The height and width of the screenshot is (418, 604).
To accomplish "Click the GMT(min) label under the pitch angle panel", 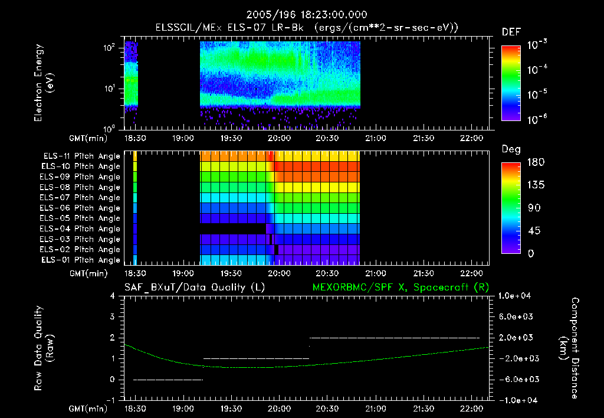I will pyautogui.click(x=88, y=274).
